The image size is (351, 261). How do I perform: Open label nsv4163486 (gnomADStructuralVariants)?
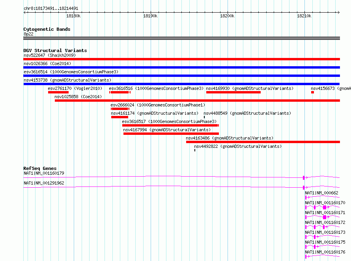(230, 138)
